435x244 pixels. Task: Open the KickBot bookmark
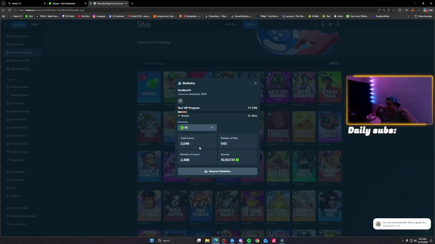pos(314,16)
